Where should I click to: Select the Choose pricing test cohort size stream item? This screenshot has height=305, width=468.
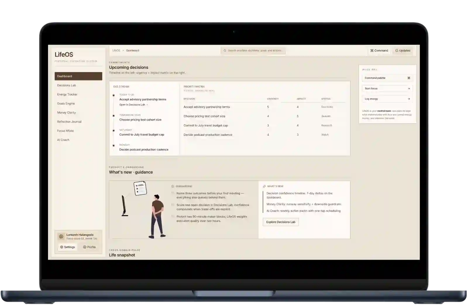click(x=140, y=120)
